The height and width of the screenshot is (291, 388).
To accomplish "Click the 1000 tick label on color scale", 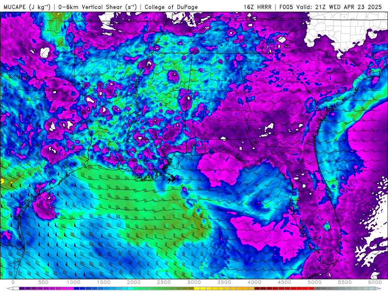I will pyautogui.click(x=74, y=282).
